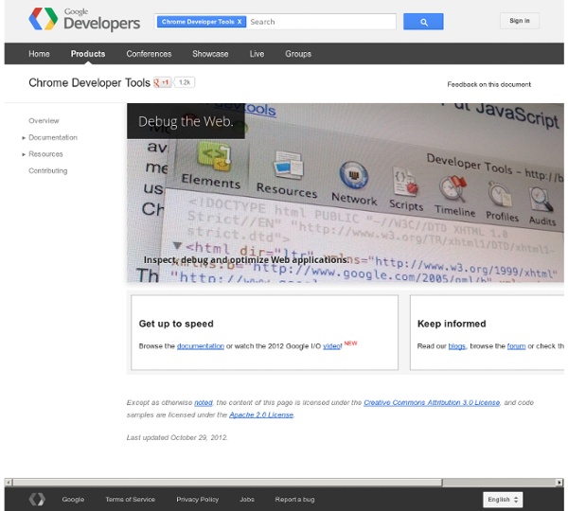The width and height of the screenshot is (568, 511).
Task: Open the Home nav item
Action: 39,54
